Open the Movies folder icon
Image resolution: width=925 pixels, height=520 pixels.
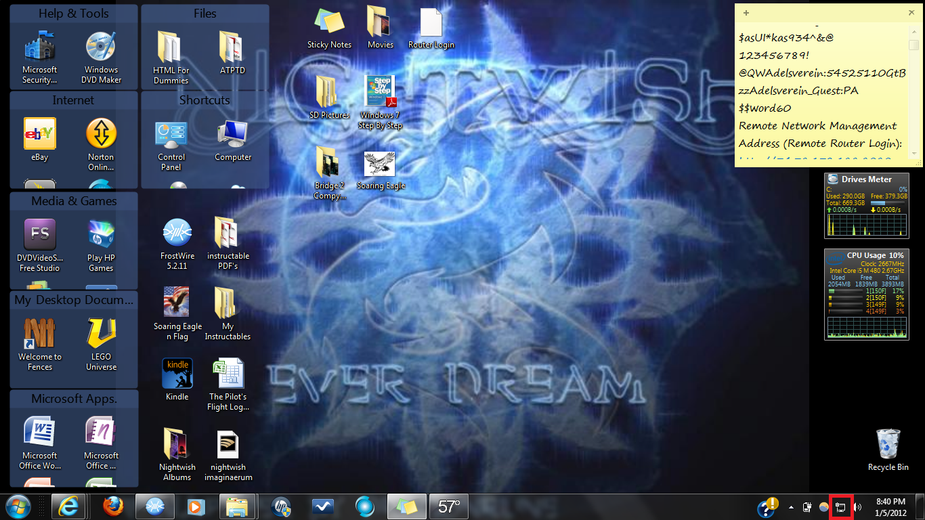(x=381, y=27)
